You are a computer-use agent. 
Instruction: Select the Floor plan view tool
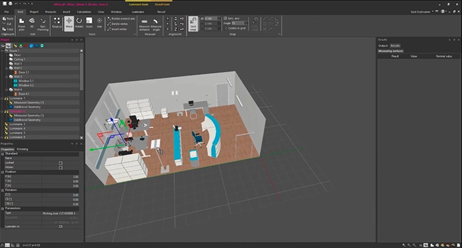tap(22, 24)
